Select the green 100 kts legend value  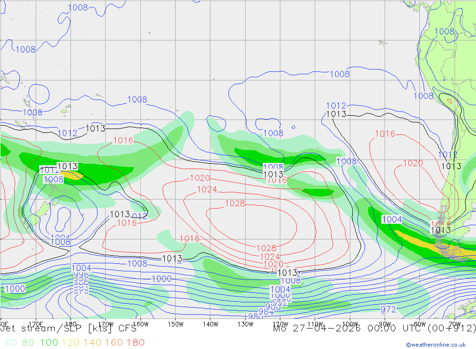pyautogui.click(x=49, y=342)
